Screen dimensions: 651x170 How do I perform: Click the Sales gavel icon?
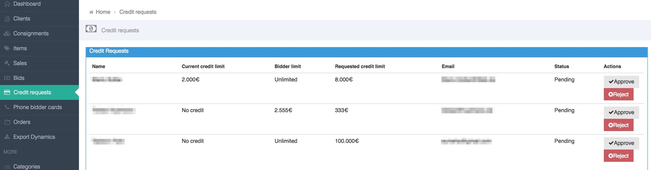(7, 63)
